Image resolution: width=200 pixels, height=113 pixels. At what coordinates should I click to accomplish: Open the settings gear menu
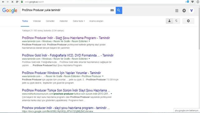click(x=188, y=21)
